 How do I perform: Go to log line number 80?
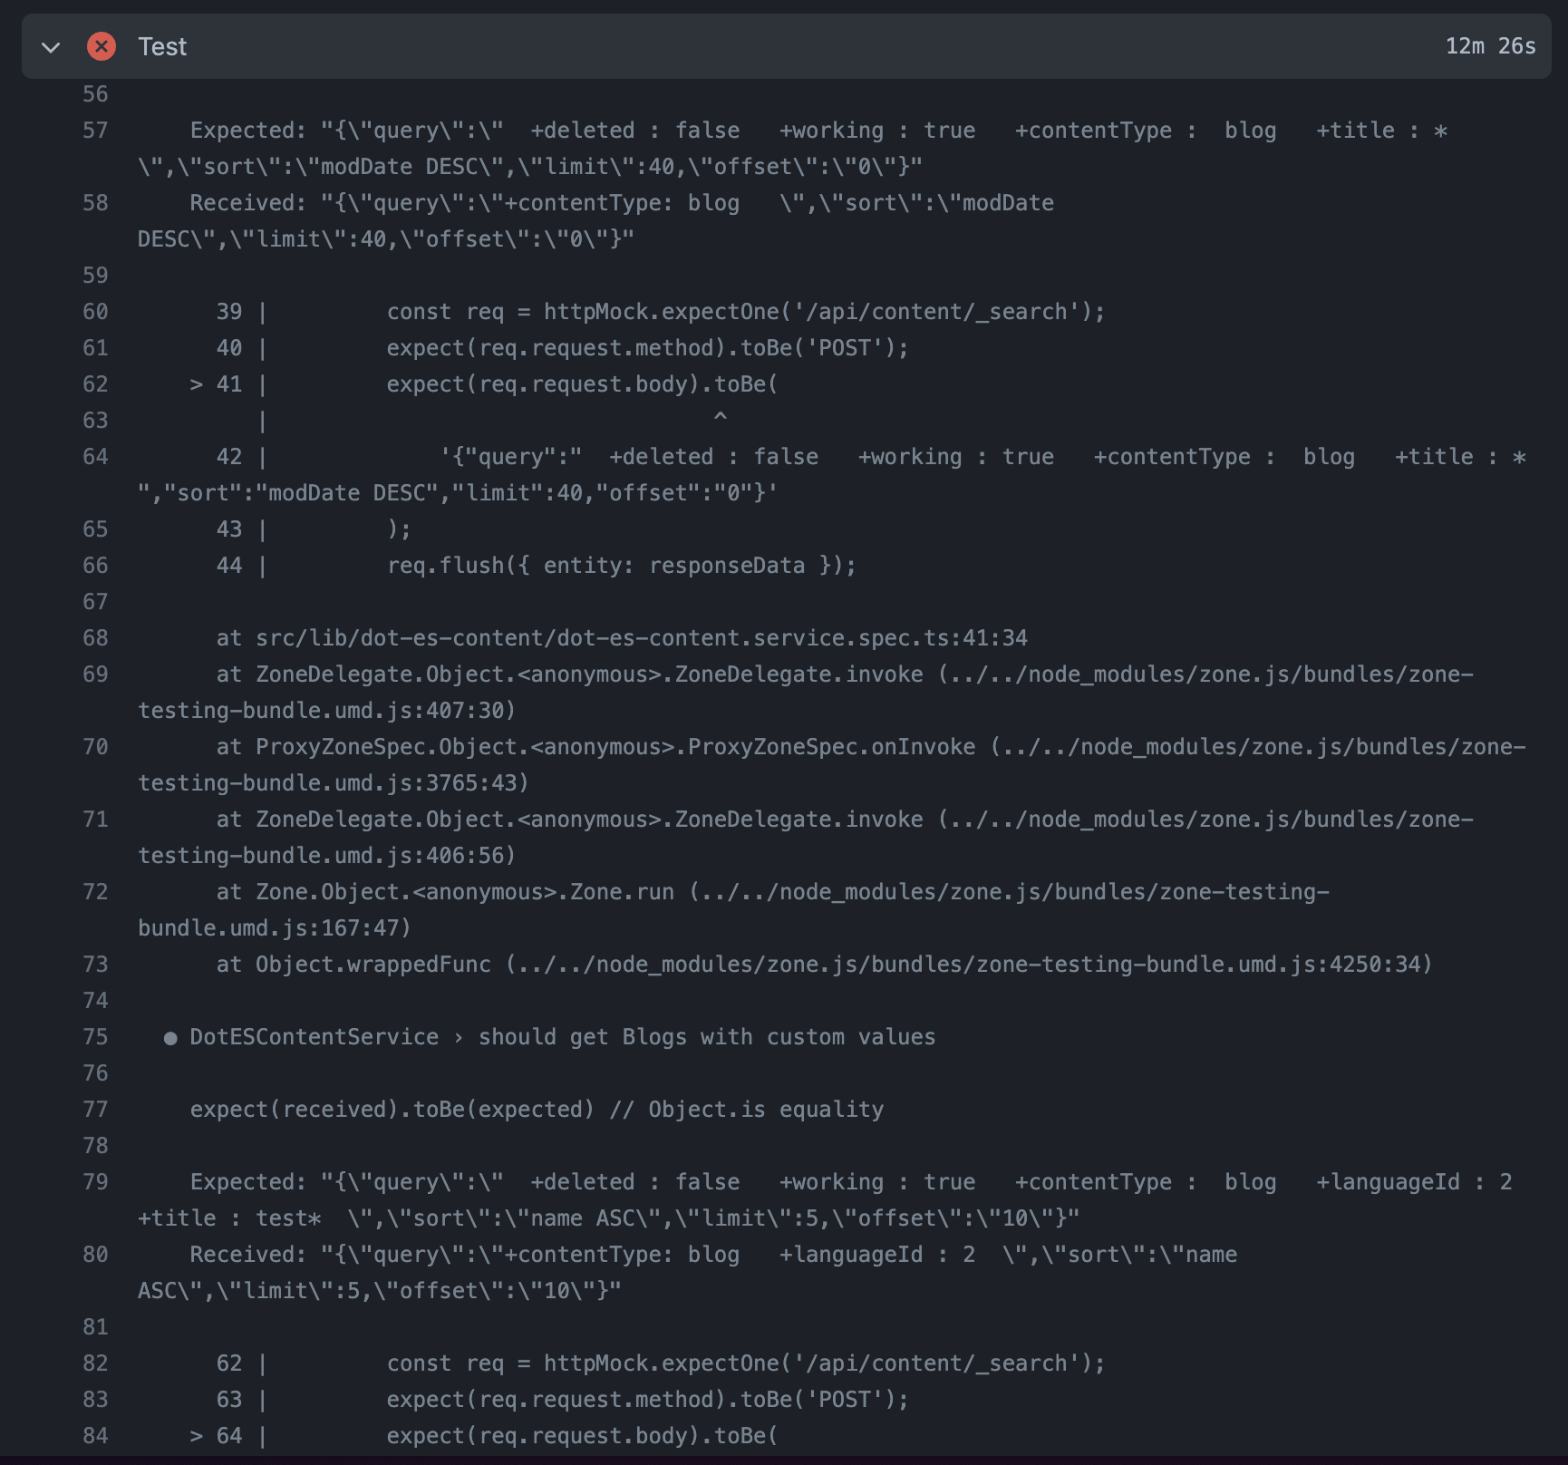click(95, 1255)
